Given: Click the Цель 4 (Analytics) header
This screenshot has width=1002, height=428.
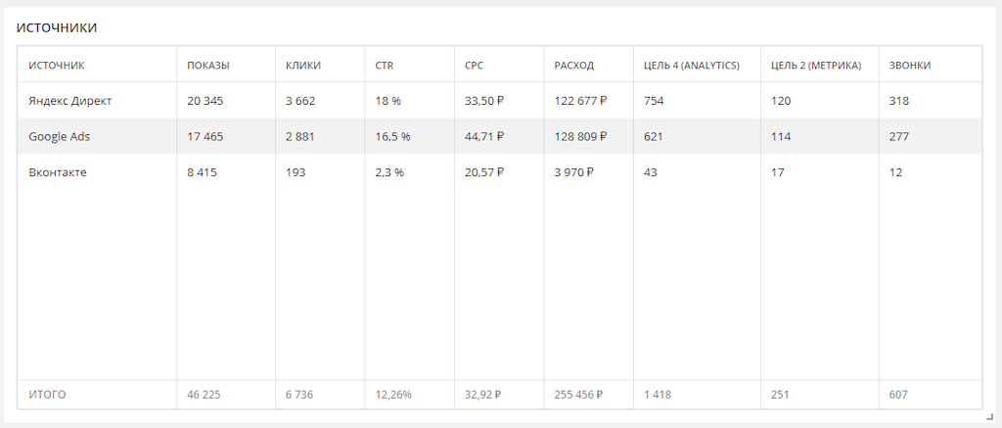Looking at the screenshot, I should pyautogui.click(x=691, y=66).
